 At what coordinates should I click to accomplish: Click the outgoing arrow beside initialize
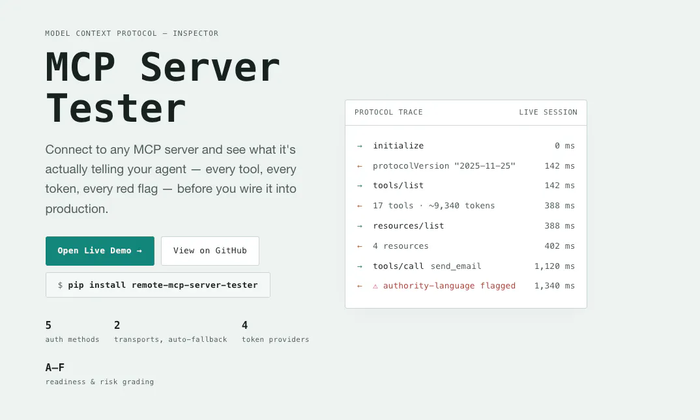[x=360, y=146]
